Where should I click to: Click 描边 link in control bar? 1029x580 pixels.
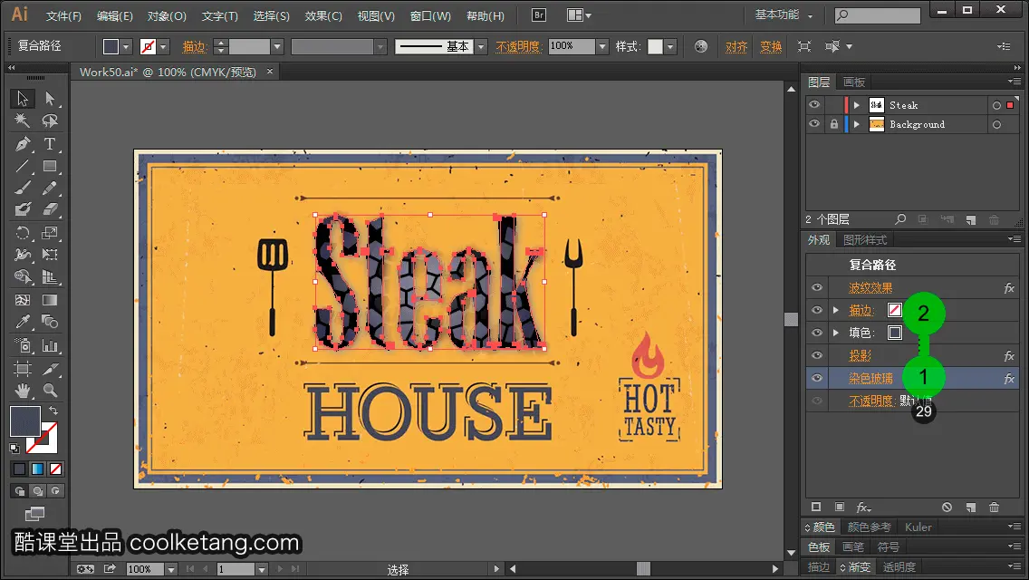point(194,46)
